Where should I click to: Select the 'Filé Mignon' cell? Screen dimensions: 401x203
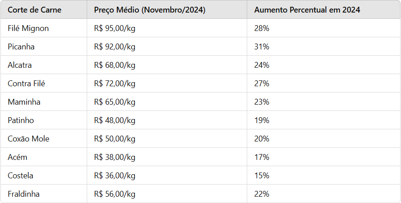(x=28, y=28)
